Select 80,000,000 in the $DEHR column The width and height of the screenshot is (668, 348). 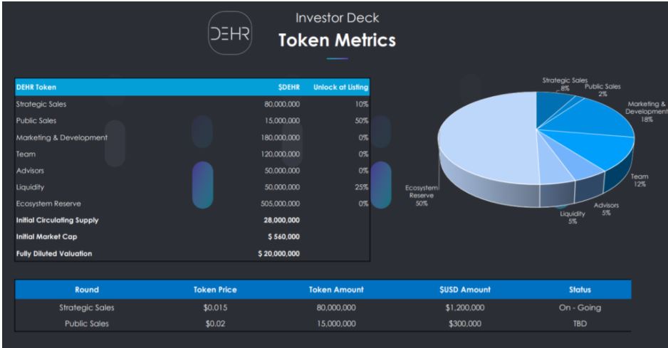pyautogui.click(x=281, y=104)
